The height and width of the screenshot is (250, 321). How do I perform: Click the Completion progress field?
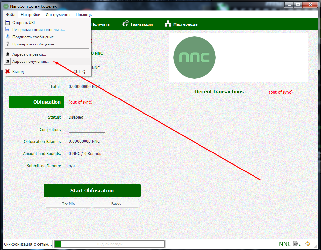click(87, 129)
